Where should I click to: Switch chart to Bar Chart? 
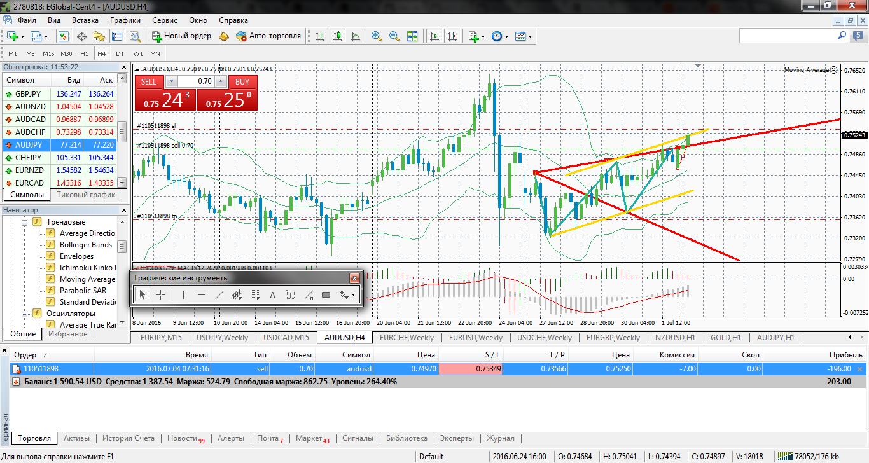(319, 36)
